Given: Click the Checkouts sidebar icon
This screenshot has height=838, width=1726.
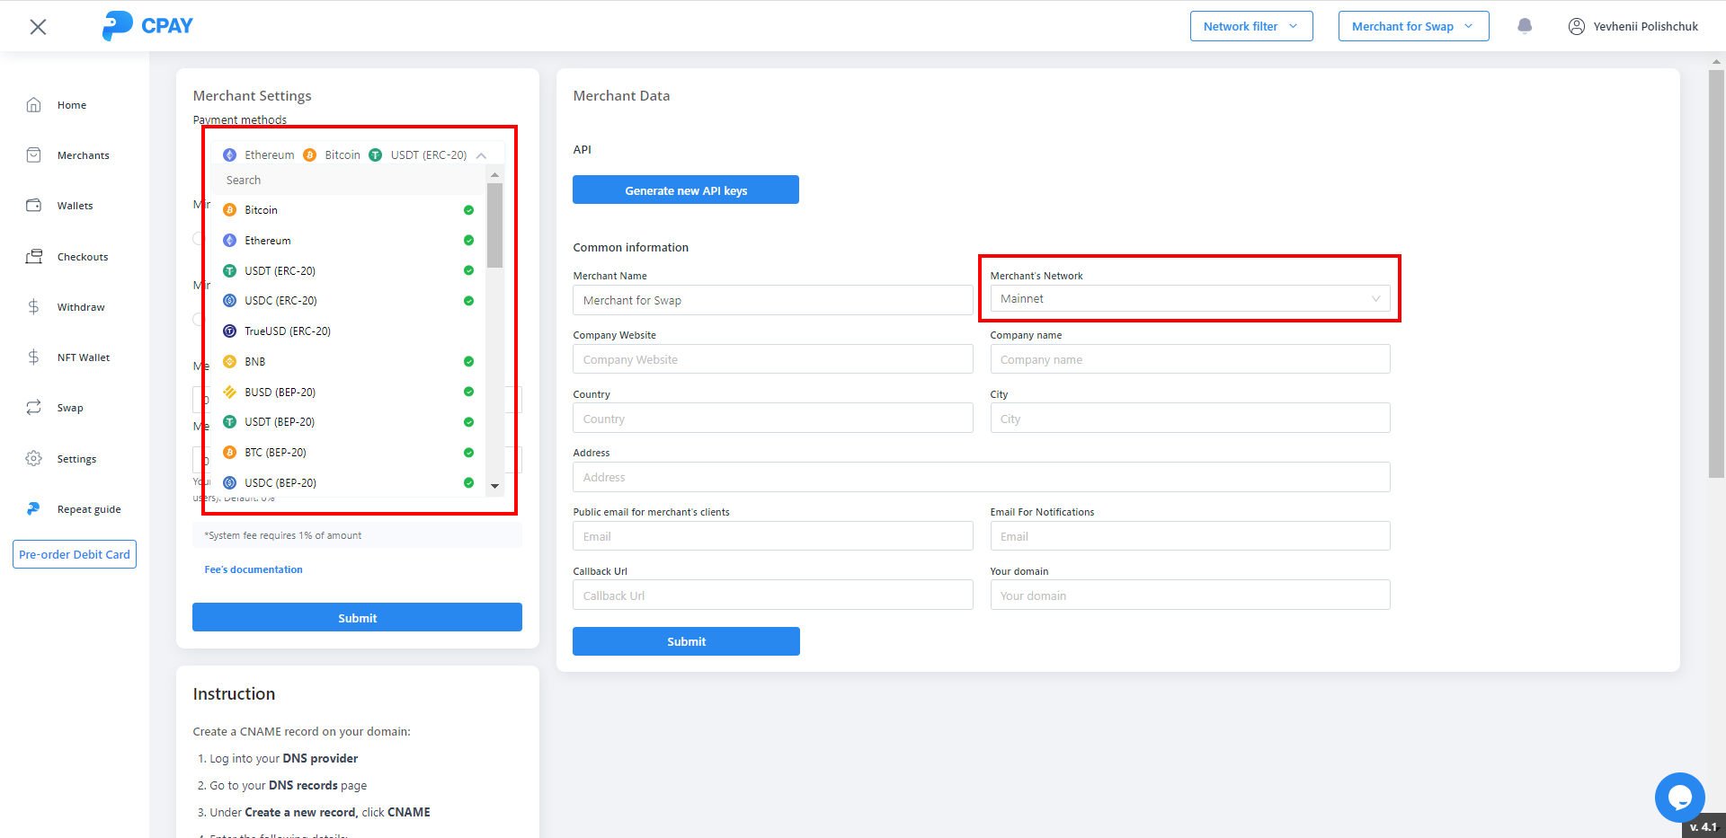Looking at the screenshot, I should click(34, 257).
